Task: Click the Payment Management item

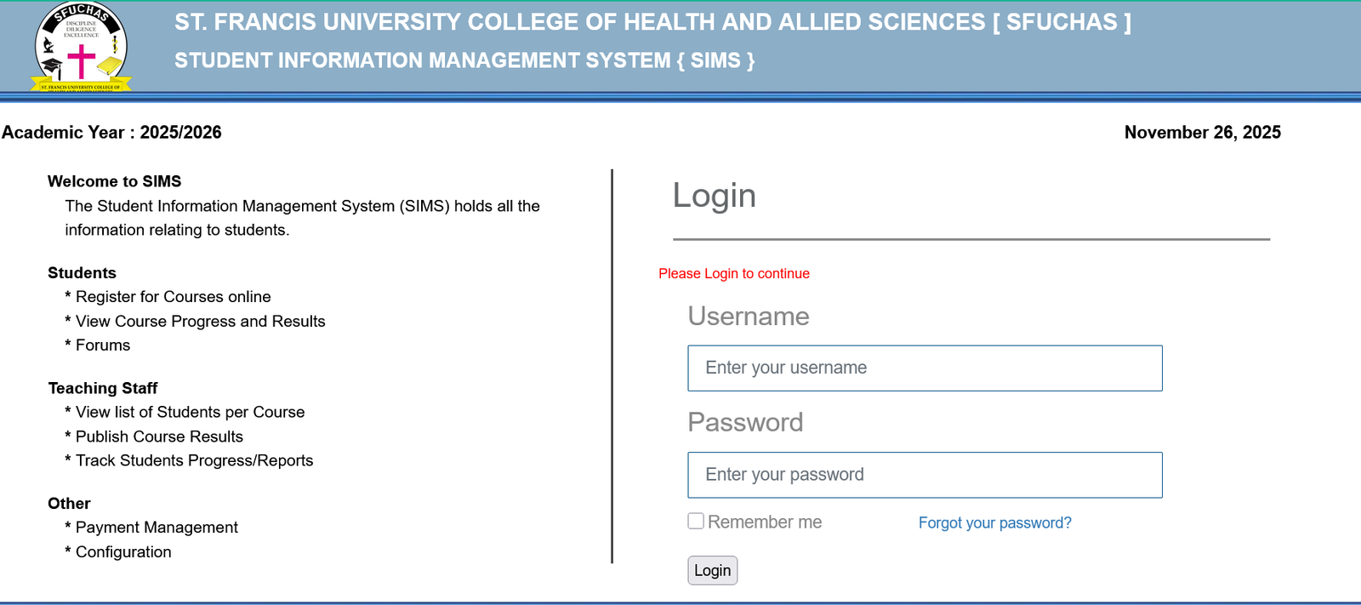Action: 157,528
